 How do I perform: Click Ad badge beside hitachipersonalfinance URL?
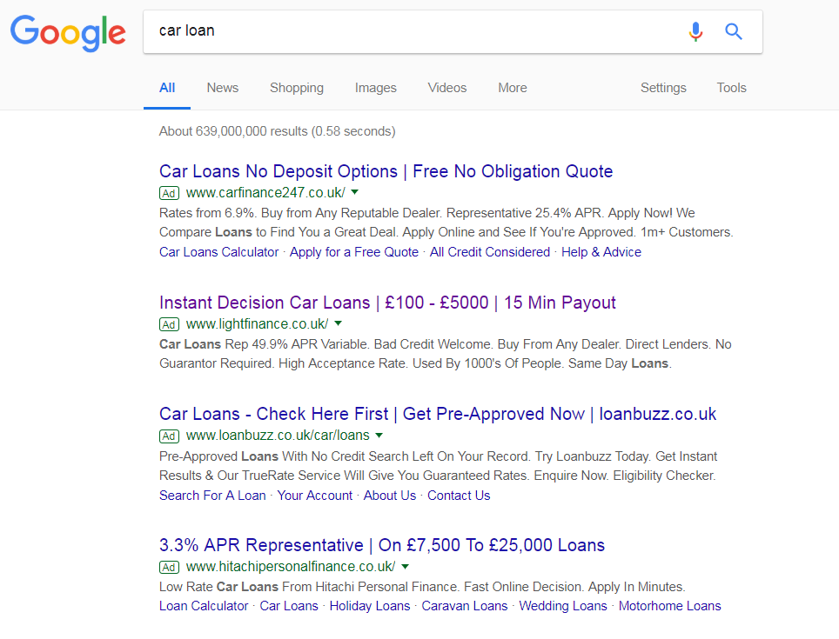(169, 567)
